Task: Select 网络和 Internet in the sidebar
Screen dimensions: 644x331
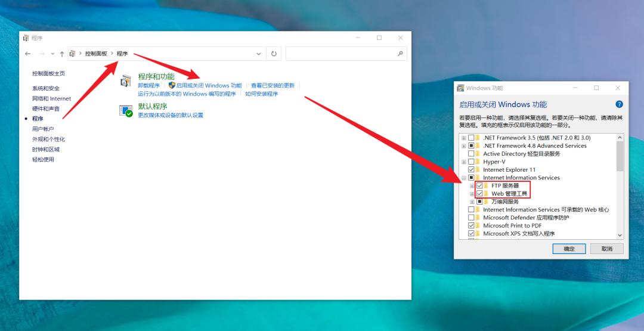Action: pyautogui.click(x=52, y=98)
